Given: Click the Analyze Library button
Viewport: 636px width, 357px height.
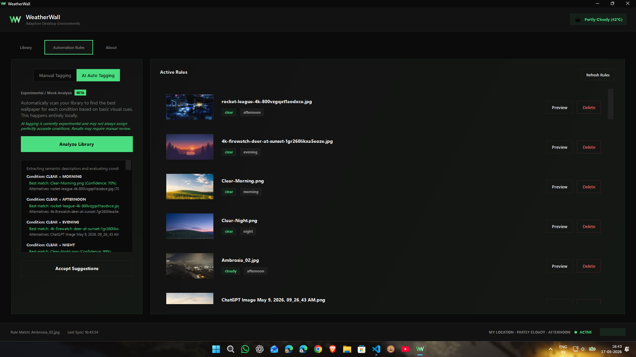Looking at the screenshot, I should (x=77, y=144).
